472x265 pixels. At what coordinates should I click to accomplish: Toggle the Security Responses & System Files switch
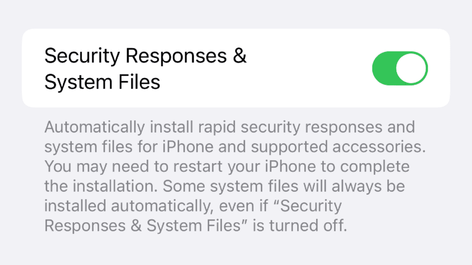coord(400,68)
